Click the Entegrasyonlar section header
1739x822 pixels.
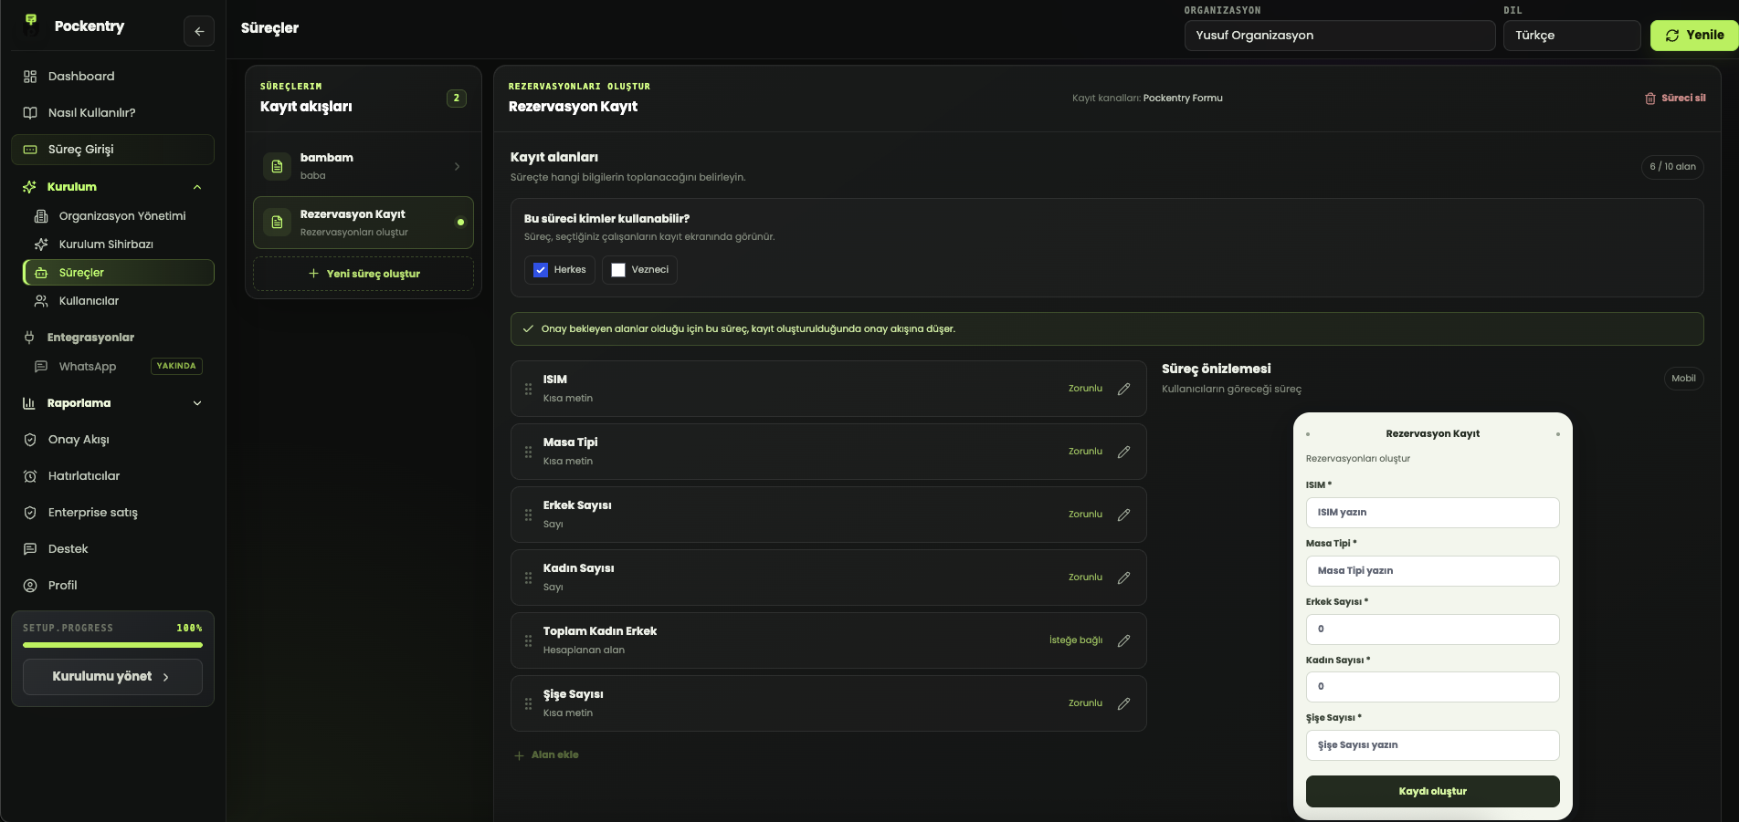pos(90,338)
